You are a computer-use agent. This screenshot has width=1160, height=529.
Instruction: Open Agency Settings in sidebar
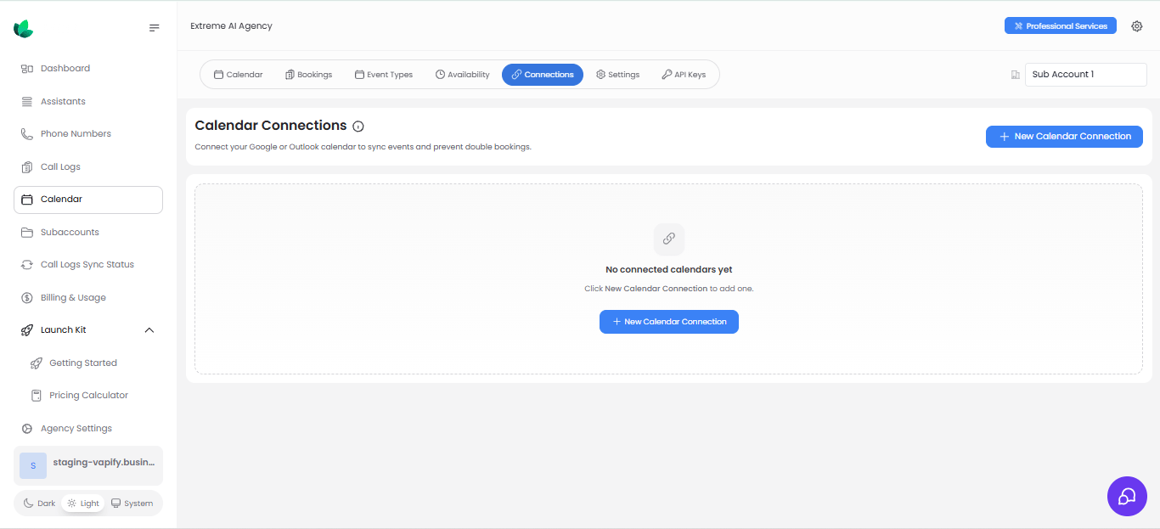pyautogui.click(x=88, y=428)
